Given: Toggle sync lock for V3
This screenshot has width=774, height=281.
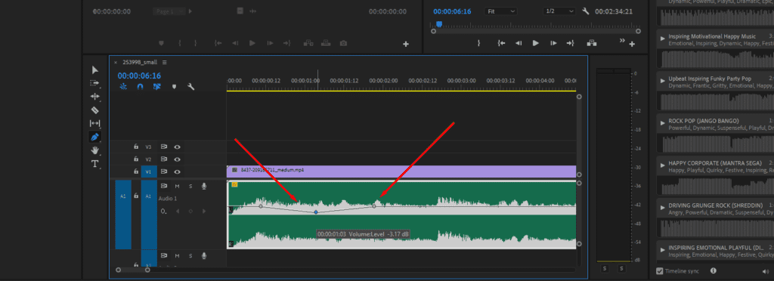Looking at the screenshot, I should (x=164, y=147).
